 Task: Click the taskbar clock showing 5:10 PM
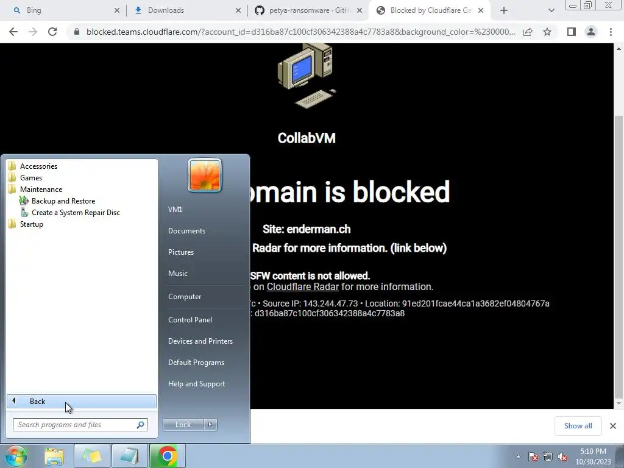(593, 456)
